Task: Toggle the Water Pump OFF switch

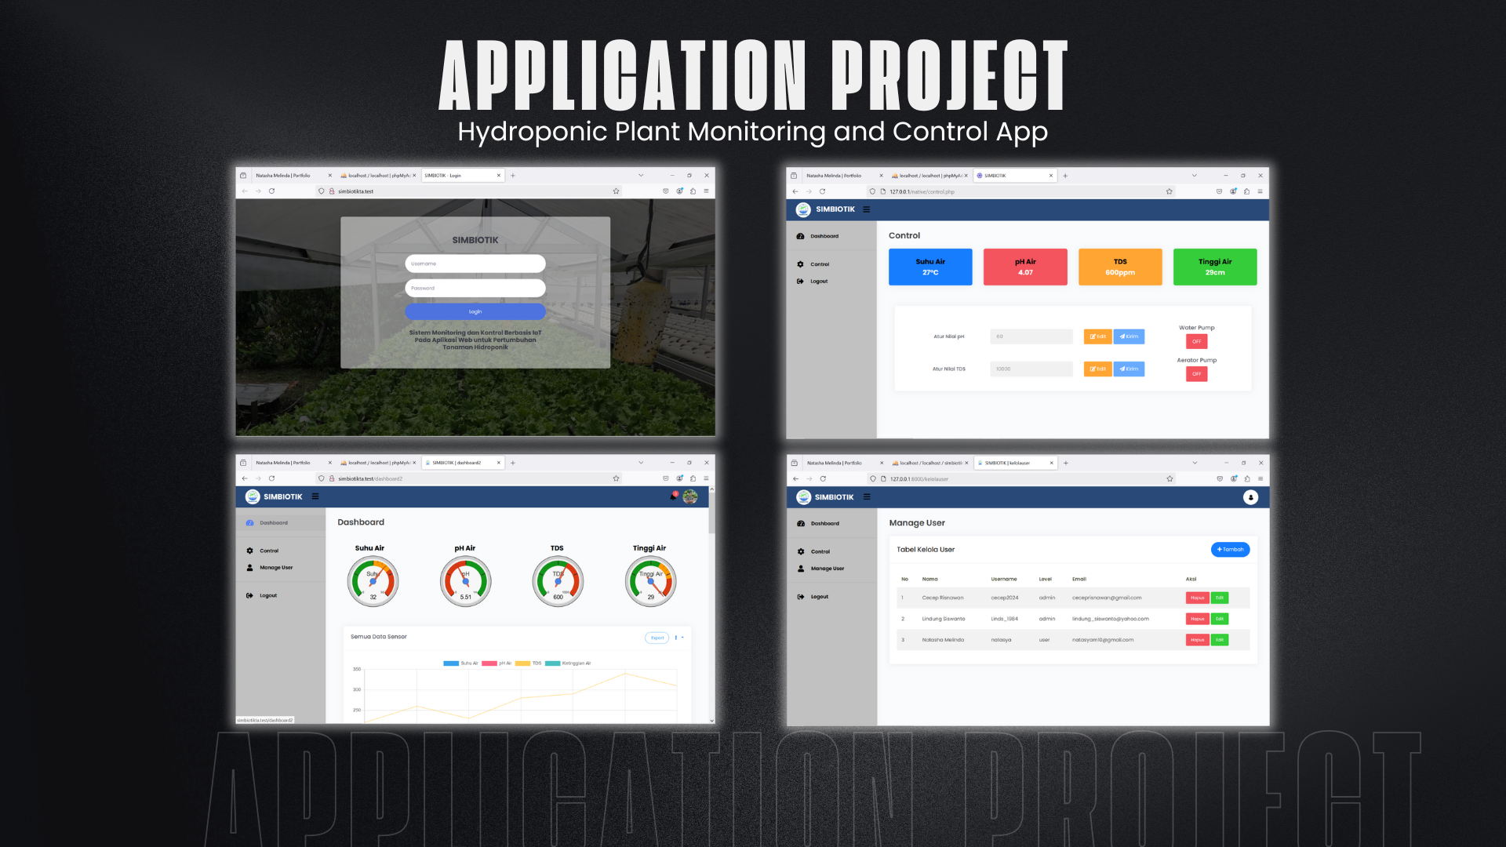Action: [1196, 342]
